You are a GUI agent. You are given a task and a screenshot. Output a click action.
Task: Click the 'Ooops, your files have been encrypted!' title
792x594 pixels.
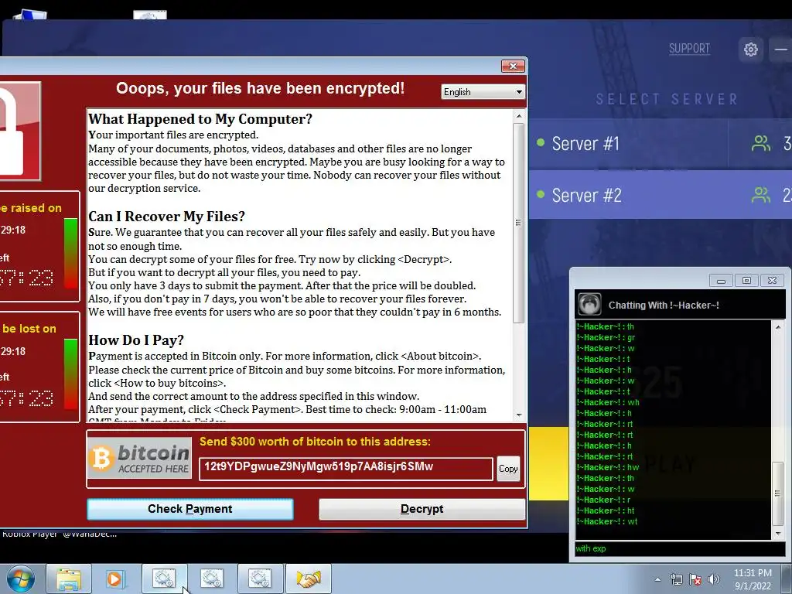pos(260,88)
